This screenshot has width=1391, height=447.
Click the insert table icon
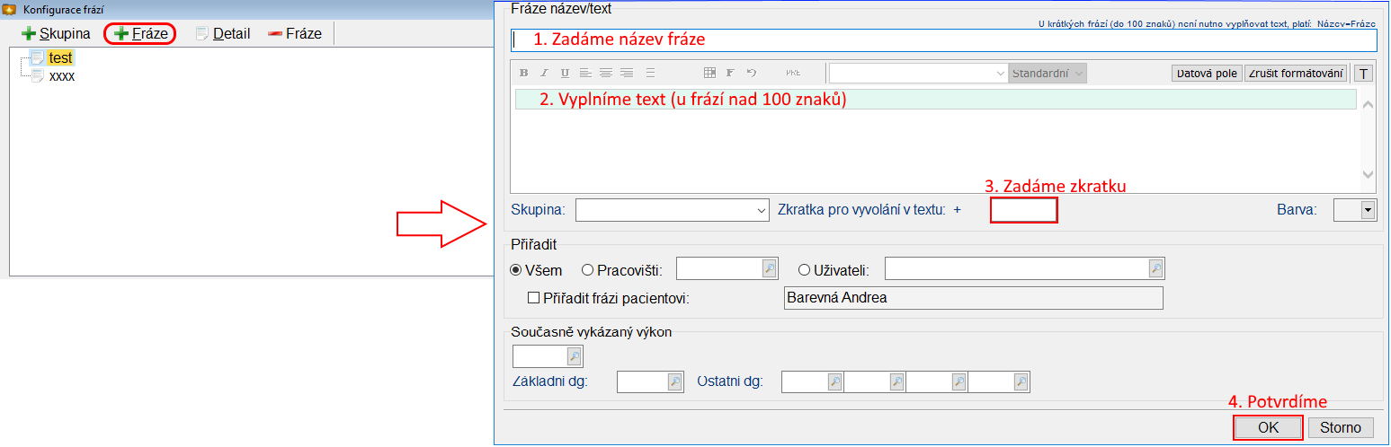709,74
